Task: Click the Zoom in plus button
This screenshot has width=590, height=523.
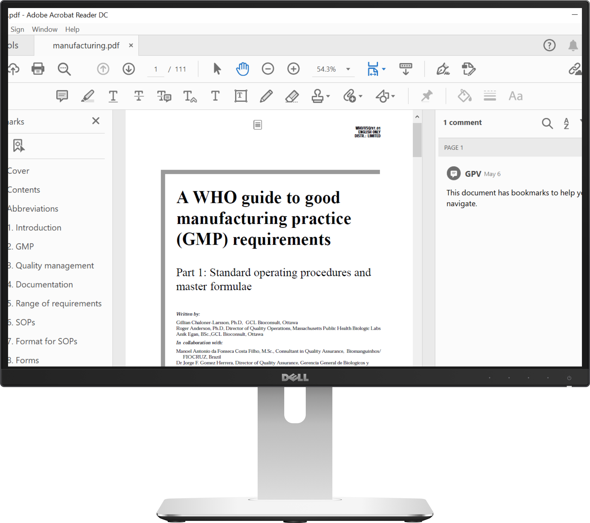Action: (294, 69)
